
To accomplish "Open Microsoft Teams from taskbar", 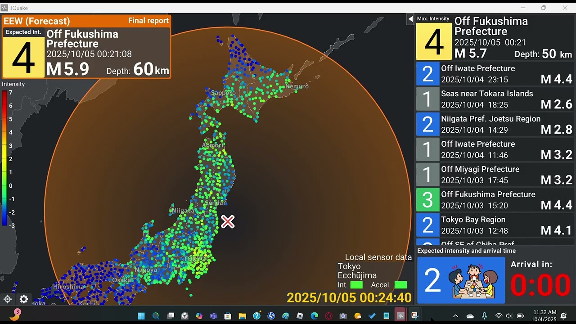I will (x=213, y=316).
